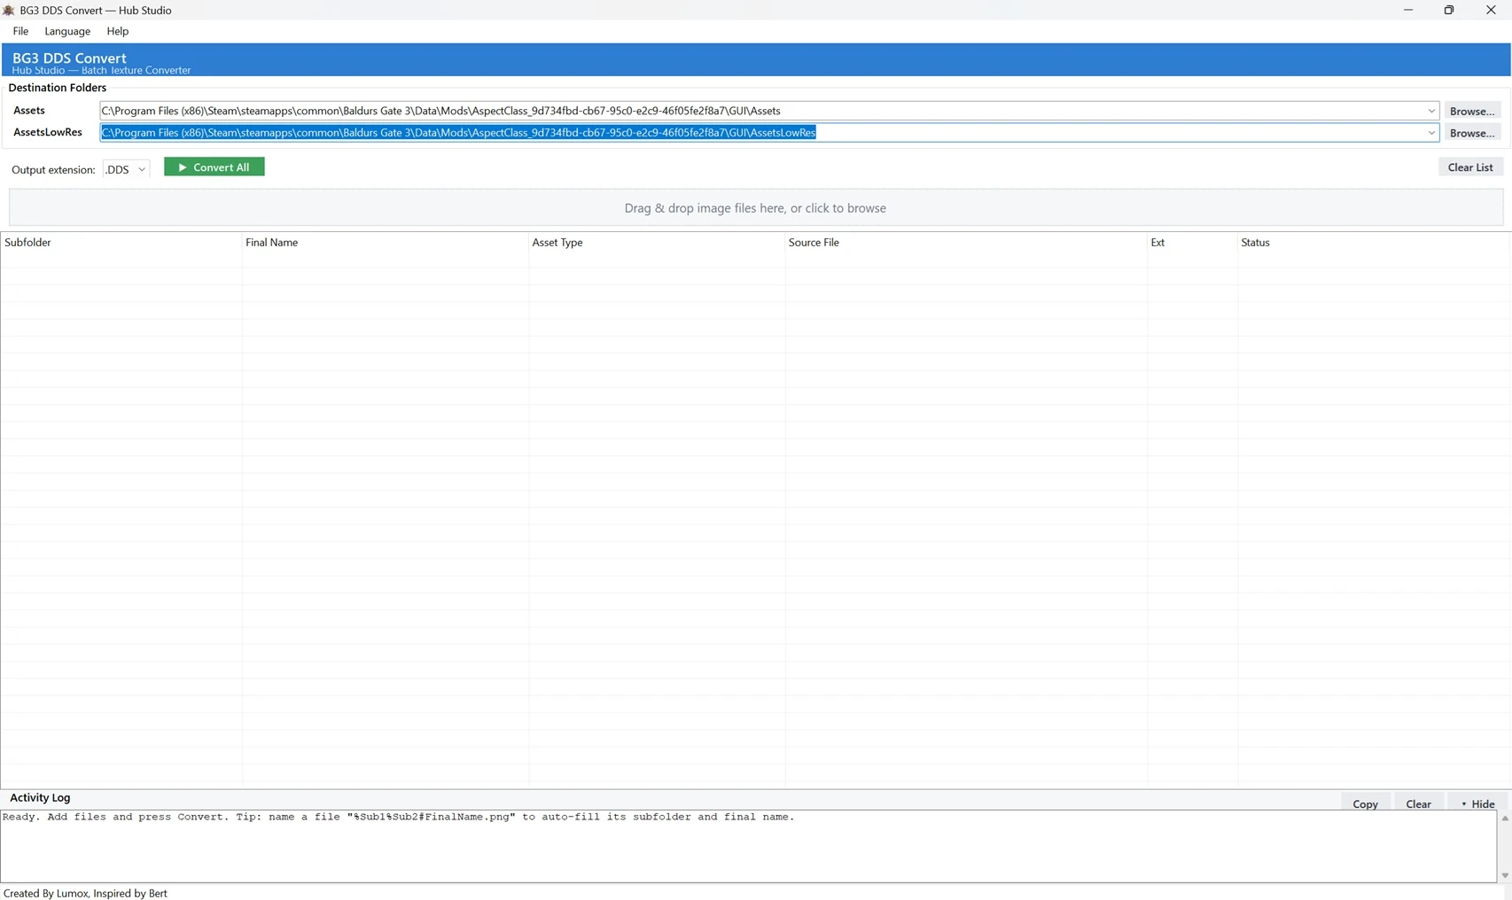This screenshot has height=900, width=1512.
Task: Sort by the Status column header
Action: point(1374,242)
